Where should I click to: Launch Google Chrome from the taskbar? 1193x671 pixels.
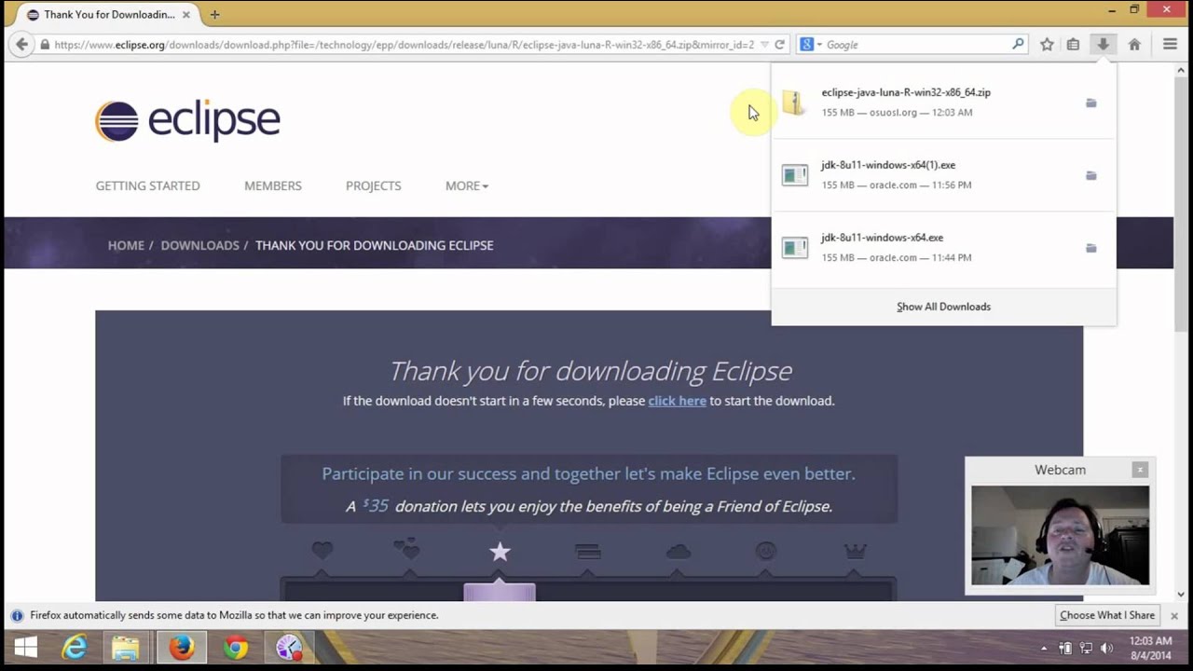coord(236,648)
